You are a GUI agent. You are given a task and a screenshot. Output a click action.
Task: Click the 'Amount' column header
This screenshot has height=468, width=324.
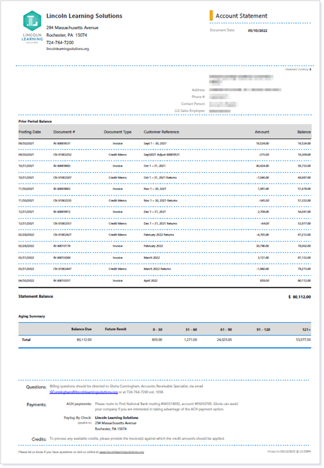[x=262, y=132]
